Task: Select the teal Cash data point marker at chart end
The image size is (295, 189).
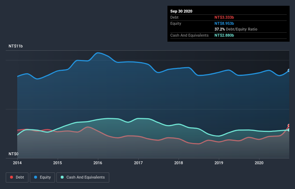Action: click(x=289, y=130)
